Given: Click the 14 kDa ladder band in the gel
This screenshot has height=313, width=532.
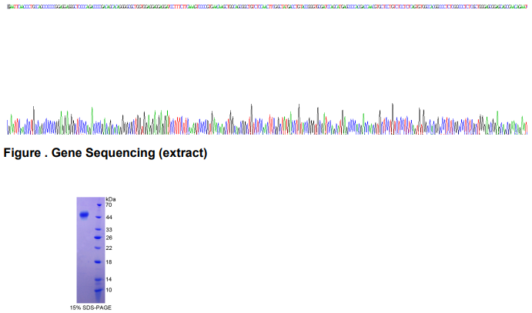Looking at the screenshot, I should click(98, 279).
